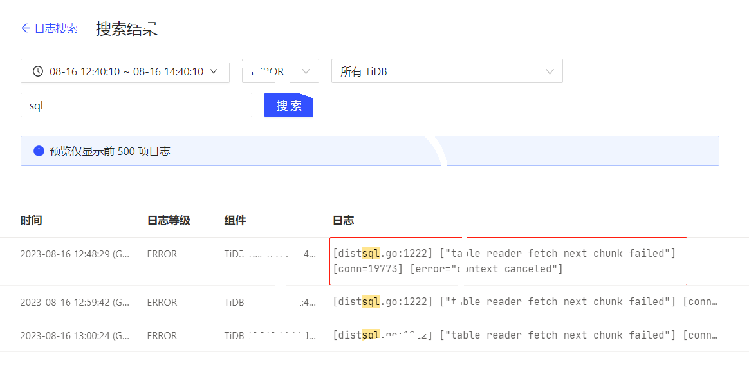749x365 pixels.
Task: Expand the log message at 13:00:24
Action: tap(524, 335)
